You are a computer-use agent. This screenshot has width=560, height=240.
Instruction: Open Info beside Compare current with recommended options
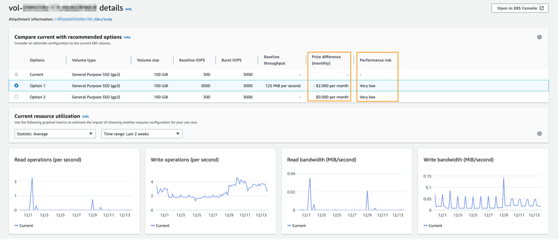tap(127, 37)
